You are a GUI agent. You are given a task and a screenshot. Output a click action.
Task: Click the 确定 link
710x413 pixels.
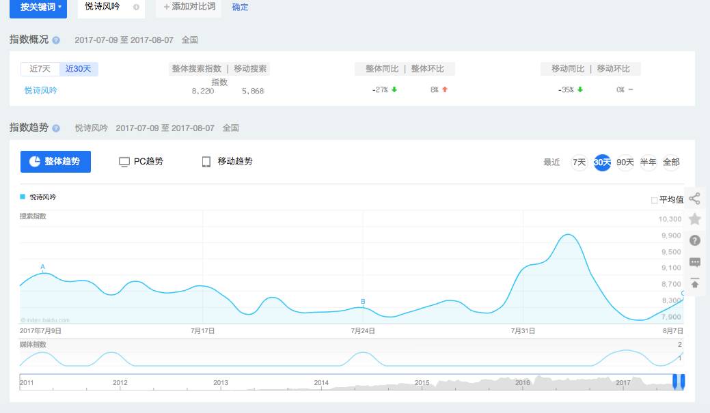click(240, 8)
